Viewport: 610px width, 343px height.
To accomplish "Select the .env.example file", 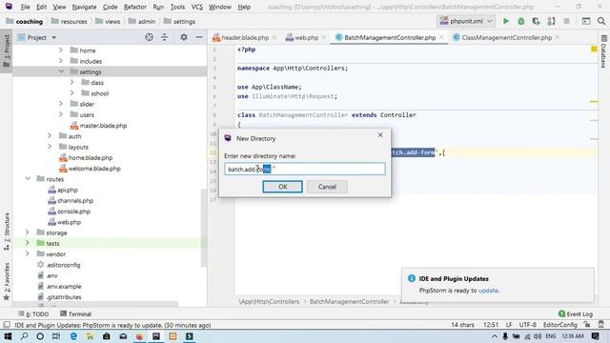I will point(64,286).
